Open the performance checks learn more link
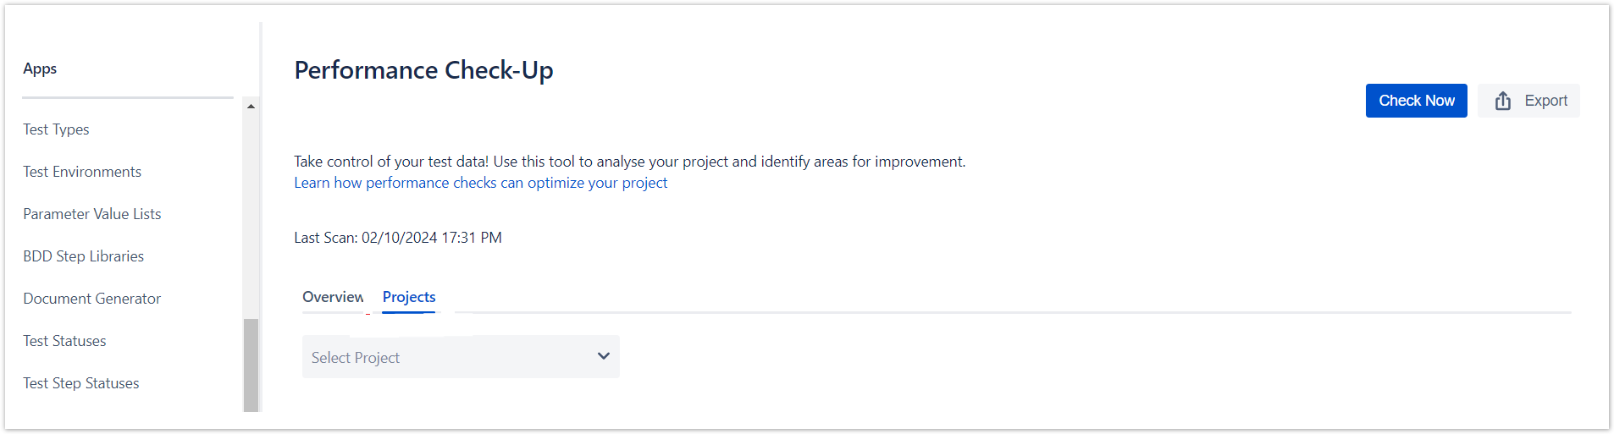1614x434 pixels. click(x=480, y=183)
